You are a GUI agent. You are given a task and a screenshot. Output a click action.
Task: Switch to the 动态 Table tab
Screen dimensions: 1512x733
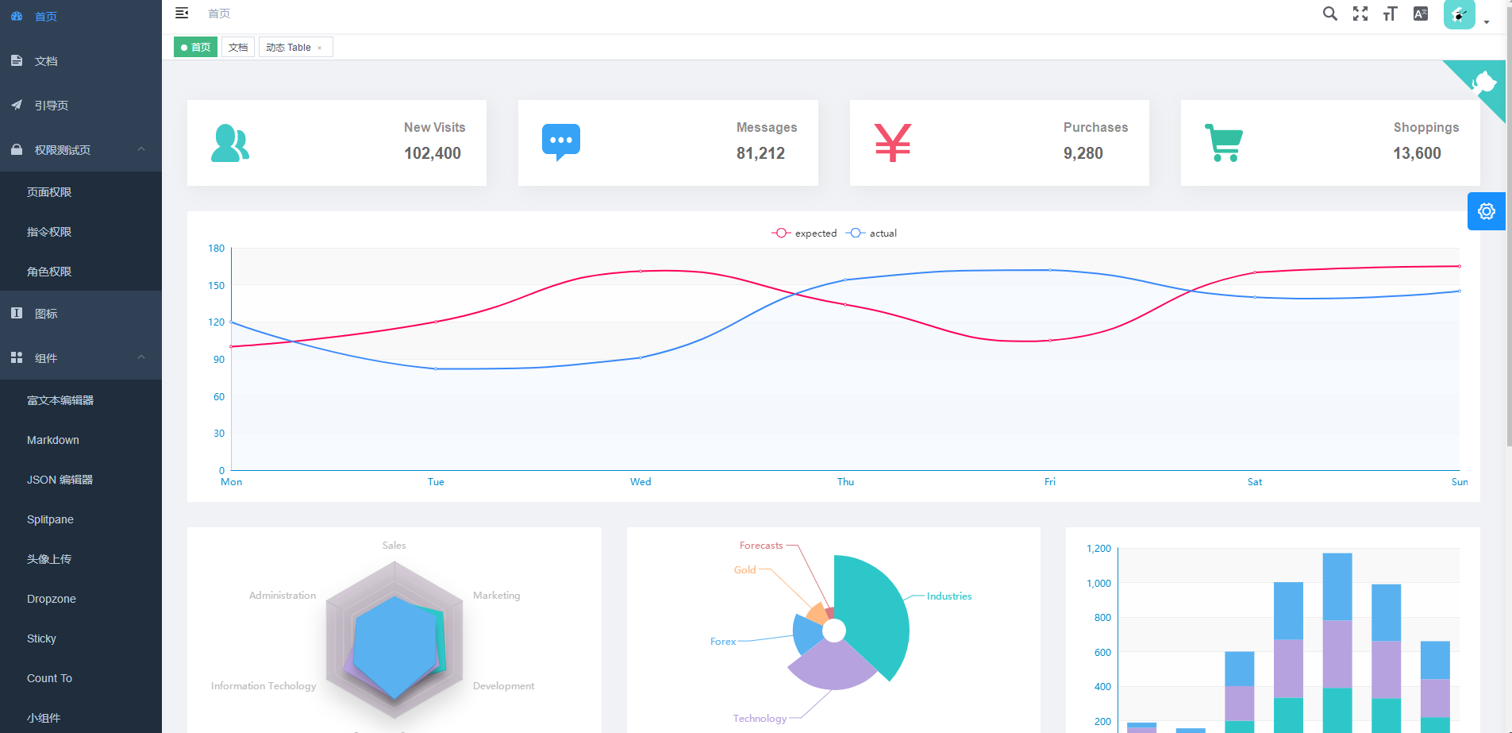[289, 47]
